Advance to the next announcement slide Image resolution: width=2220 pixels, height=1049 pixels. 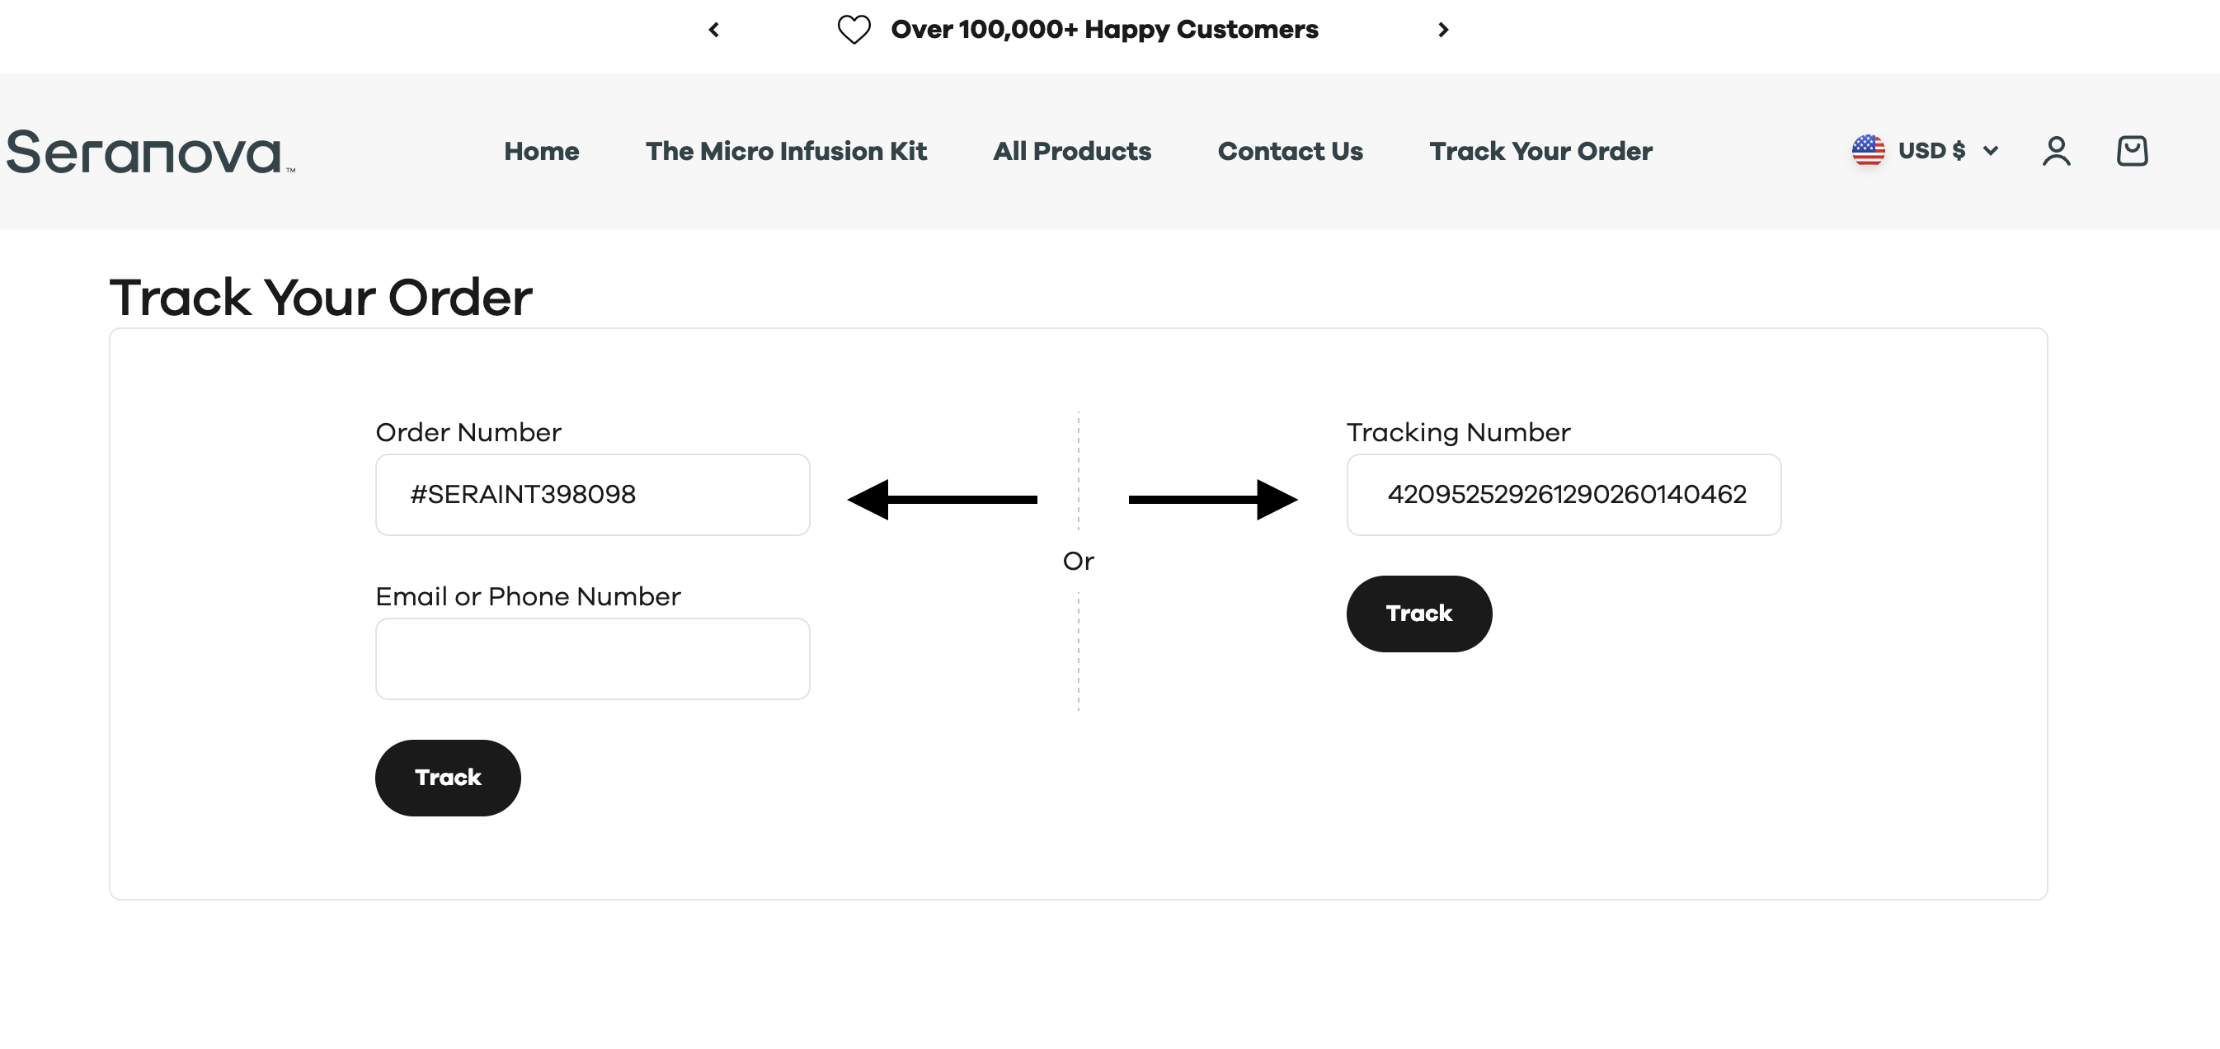point(1443,31)
